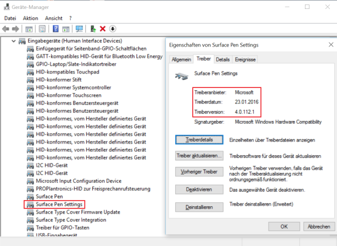Click the Eingabegeräte category icon
The height and width of the screenshot is (246, 337).
pyautogui.click(x=22, y=41)
